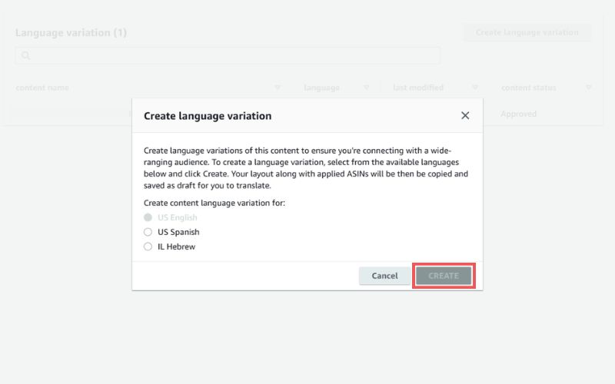The width and height of the screenshot is (615, 384).
Task: Open the content name column sort arrow
Action: [x=278, y=88]
